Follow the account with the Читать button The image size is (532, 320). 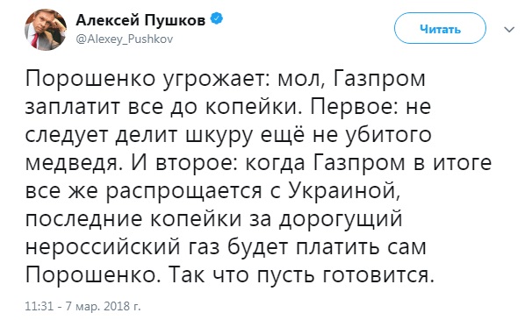(440, 28)
